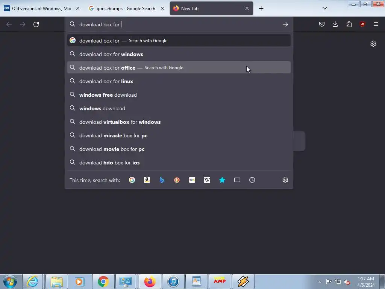Switch to Firefox in taskbar
This screenshot has width=385, height=289.
[x=150, y=281]
